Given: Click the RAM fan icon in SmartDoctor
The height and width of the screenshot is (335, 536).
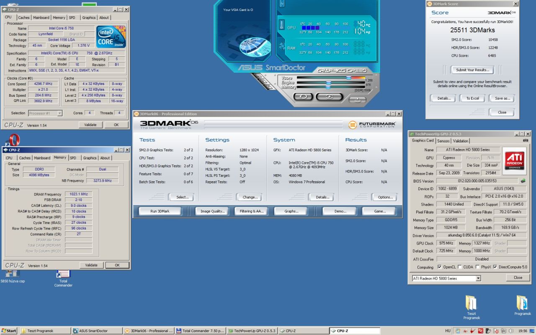Looking at the screenshot, I should pos(282,47).
